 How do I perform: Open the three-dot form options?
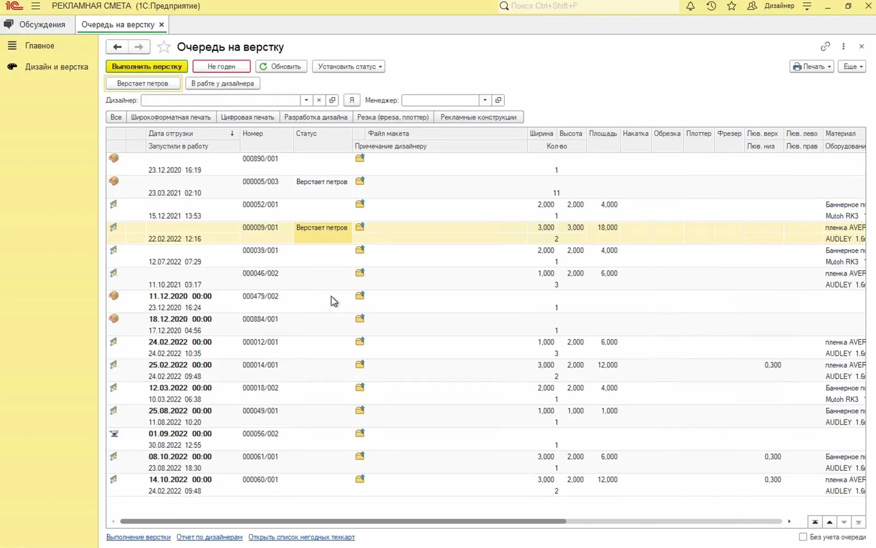pos(843,46)
